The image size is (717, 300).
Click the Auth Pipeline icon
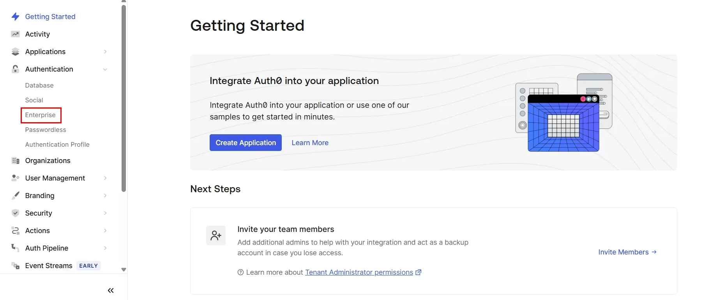[15, 248]
